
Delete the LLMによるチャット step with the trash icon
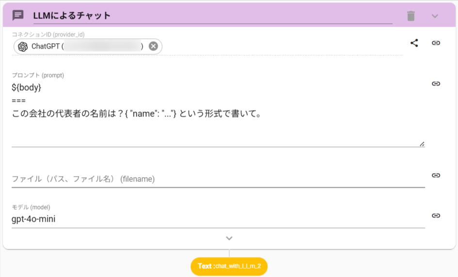point(411,16)
